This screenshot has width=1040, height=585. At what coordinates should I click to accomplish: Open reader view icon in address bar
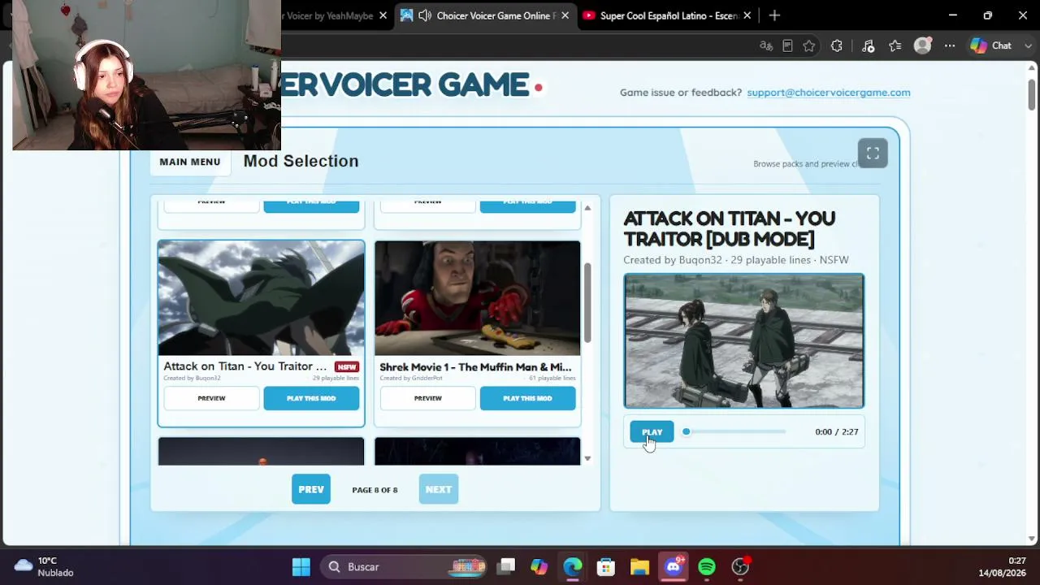pos(787,45)
